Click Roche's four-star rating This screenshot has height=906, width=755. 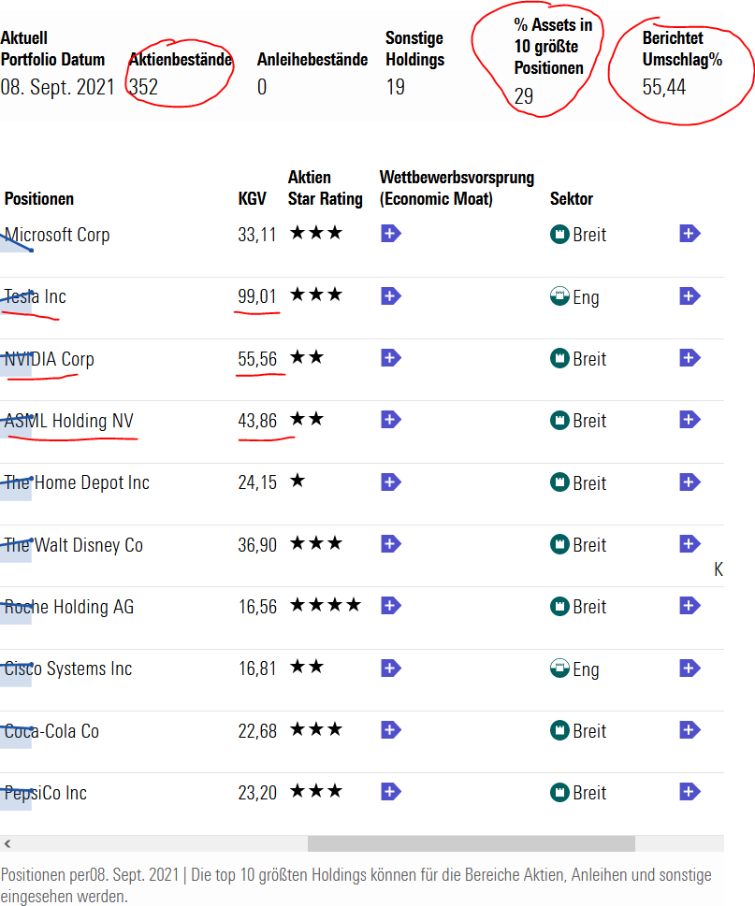pyautogui.click(x=325, y=605)
